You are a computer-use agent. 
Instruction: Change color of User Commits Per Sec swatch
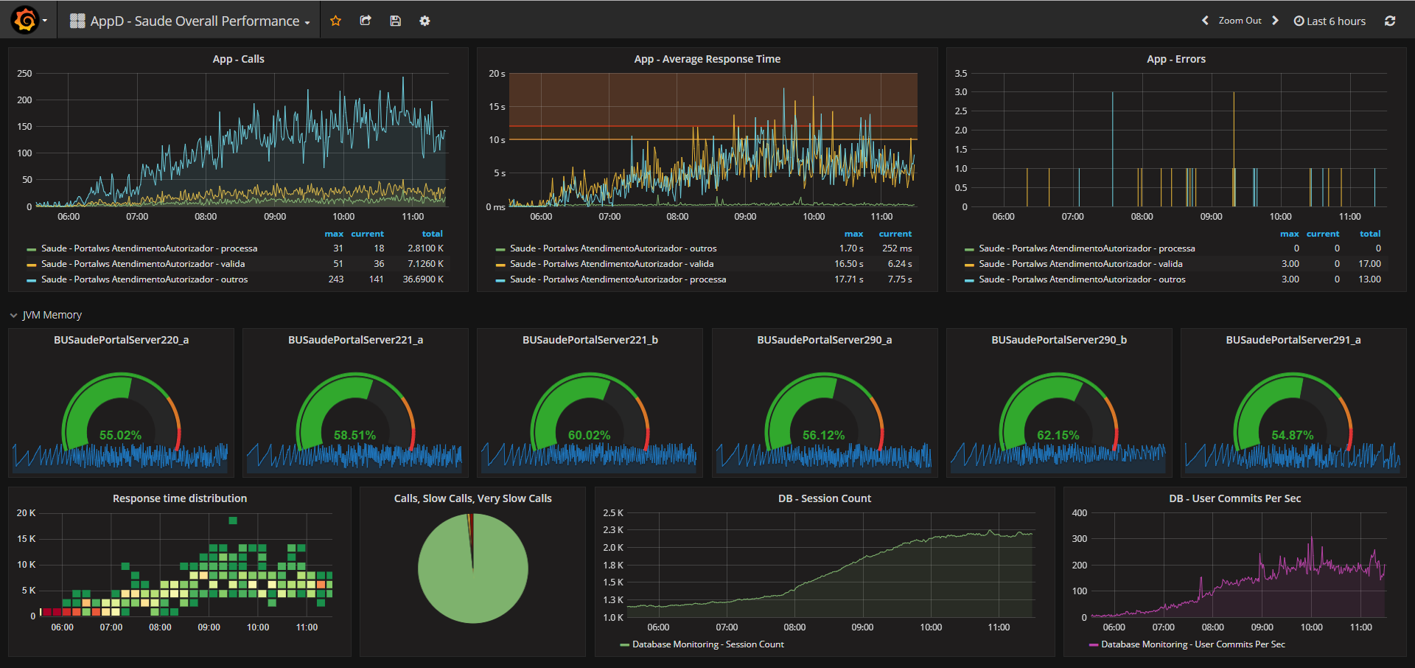1094,645
